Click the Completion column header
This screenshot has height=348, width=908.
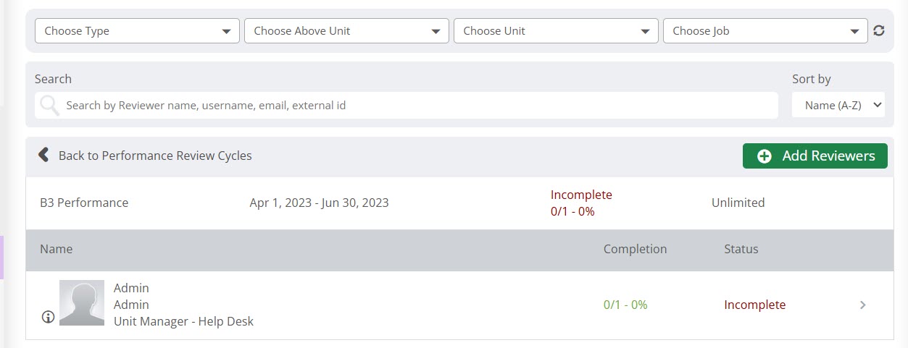click(x=635, y=249)
